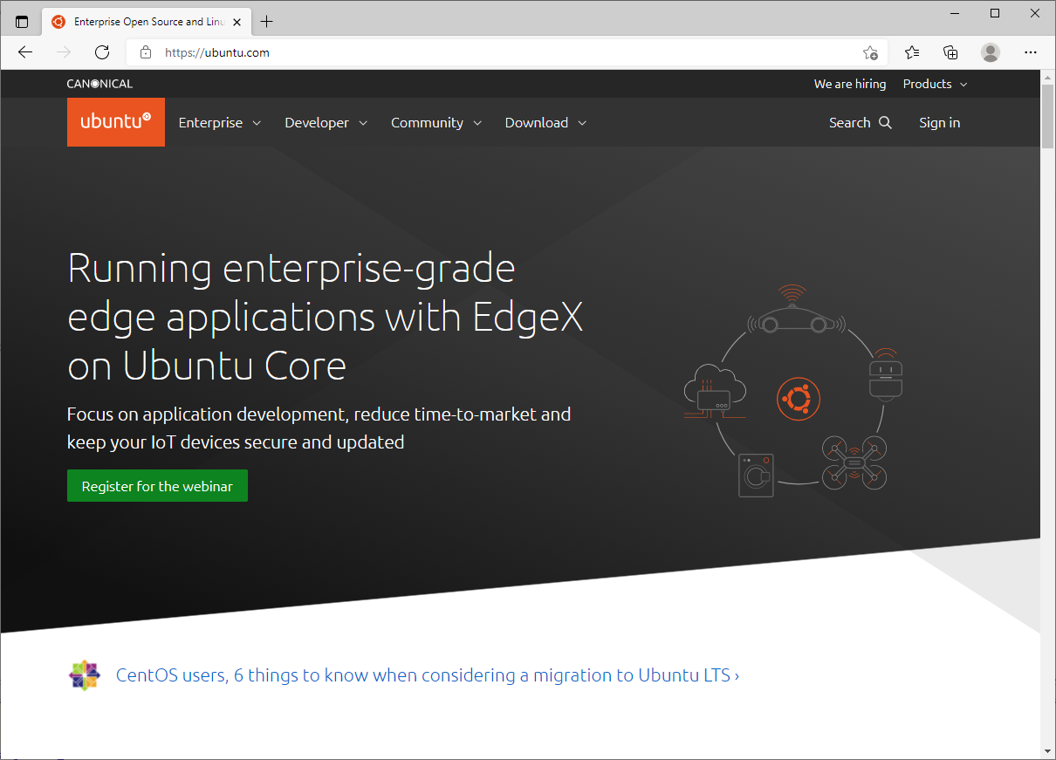
Task: Open the Collections icon
Action: 951,52
